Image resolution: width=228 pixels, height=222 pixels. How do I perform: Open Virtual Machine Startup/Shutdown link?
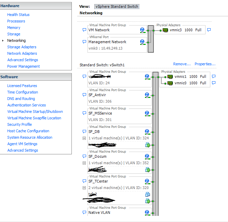[x=35, y=112]
